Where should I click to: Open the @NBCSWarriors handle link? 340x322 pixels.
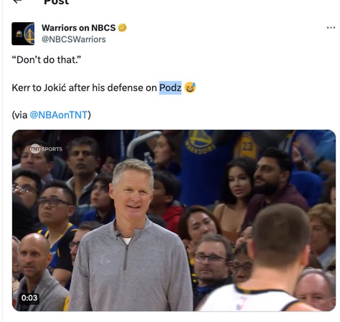click(74, 39)
